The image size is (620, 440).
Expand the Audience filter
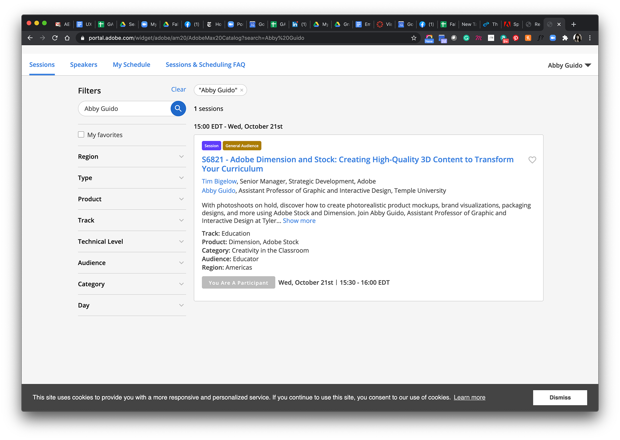tap(132, 263)
